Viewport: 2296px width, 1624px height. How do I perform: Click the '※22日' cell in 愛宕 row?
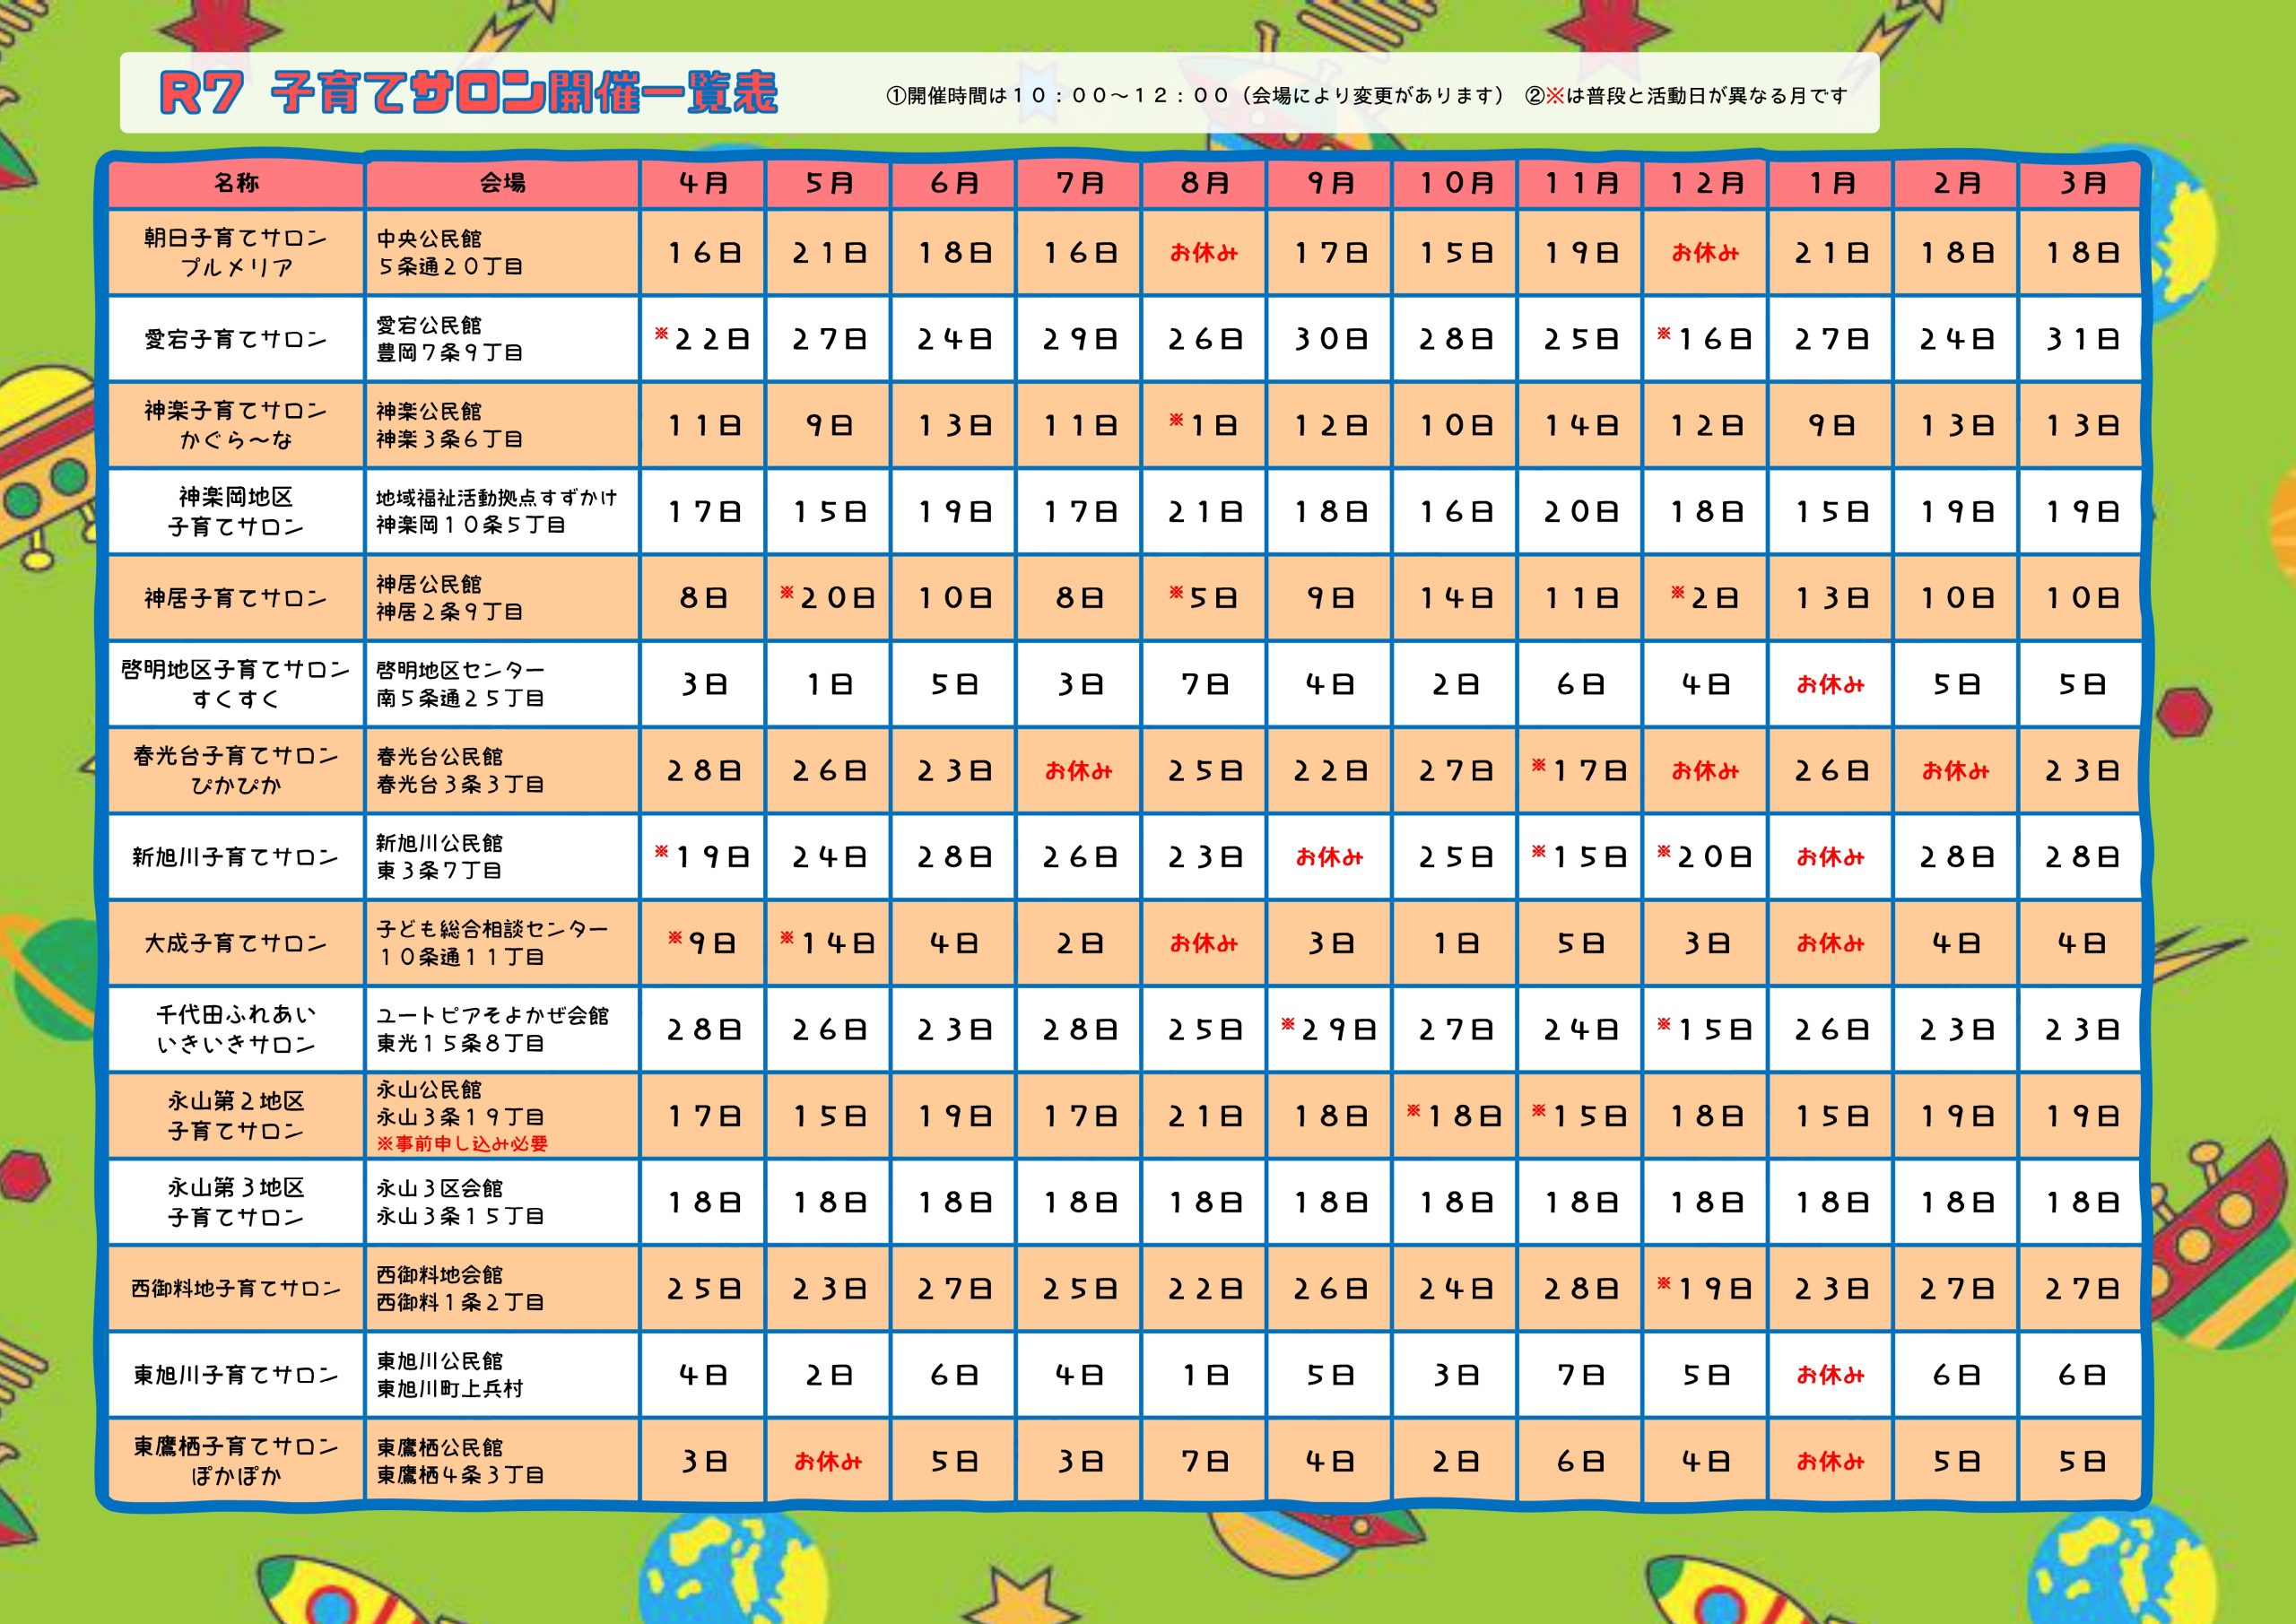click(703, 339)
